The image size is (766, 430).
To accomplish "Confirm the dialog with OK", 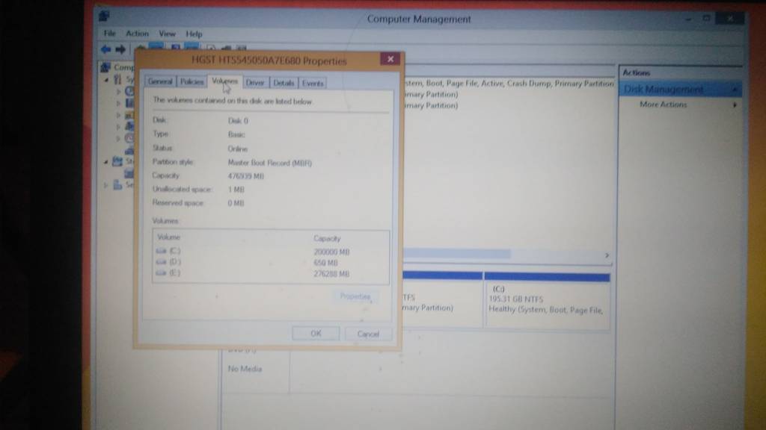I will (x=316, y=334).
